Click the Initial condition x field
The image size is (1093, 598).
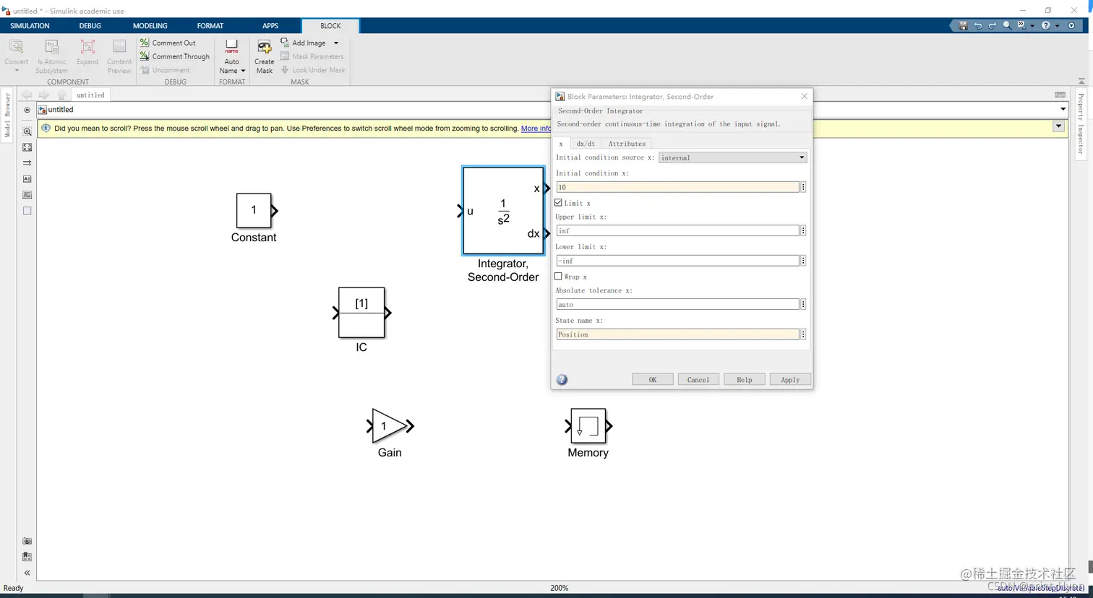[x=677, y=187]
